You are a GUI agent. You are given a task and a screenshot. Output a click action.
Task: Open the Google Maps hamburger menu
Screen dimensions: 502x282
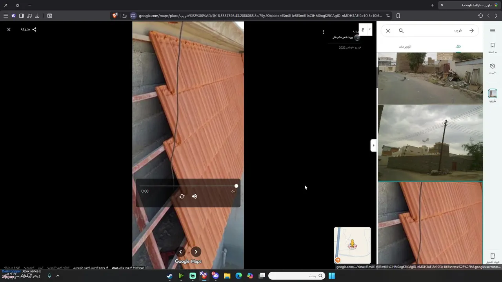tap(493, 31)
